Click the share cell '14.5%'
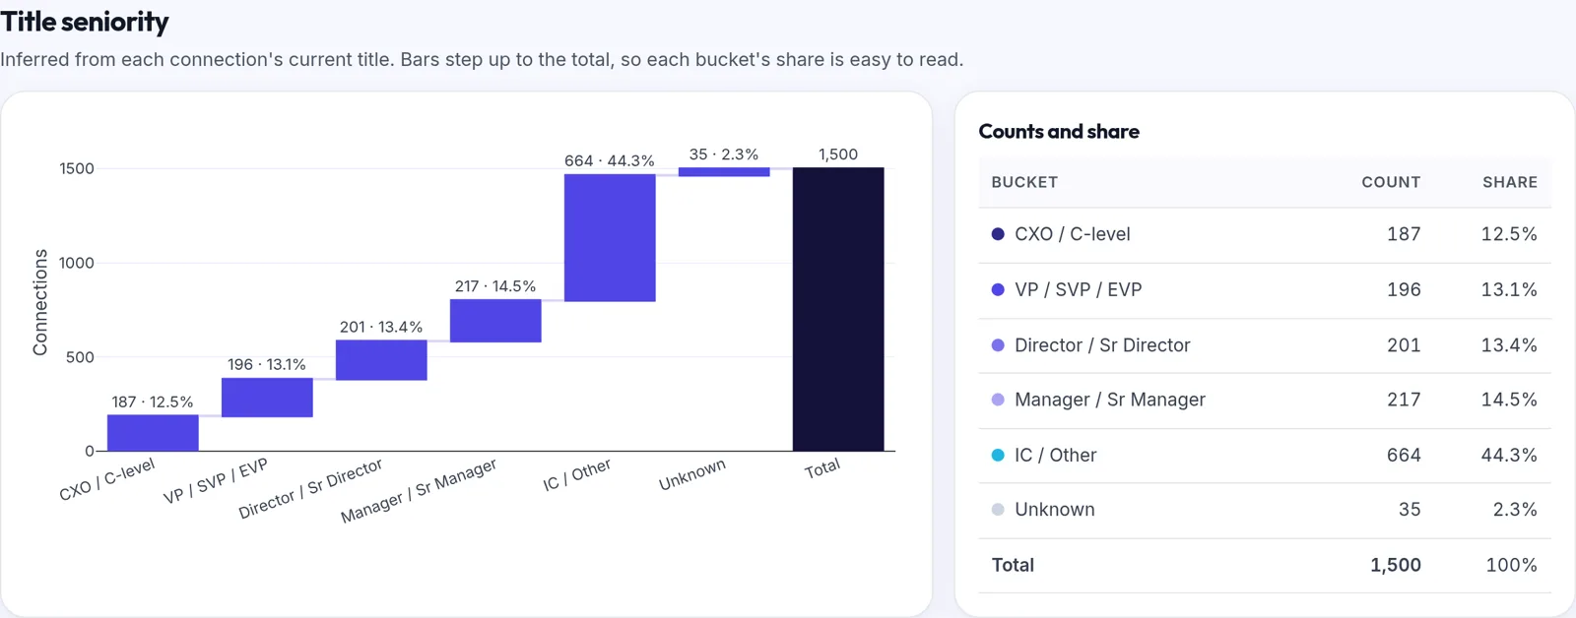Screen dimensions: 1576x618 coord(1509,400)
